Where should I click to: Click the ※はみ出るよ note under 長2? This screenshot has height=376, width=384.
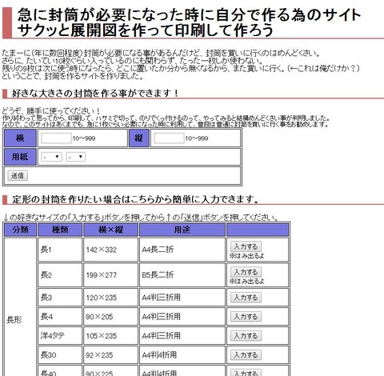[246, 282]
